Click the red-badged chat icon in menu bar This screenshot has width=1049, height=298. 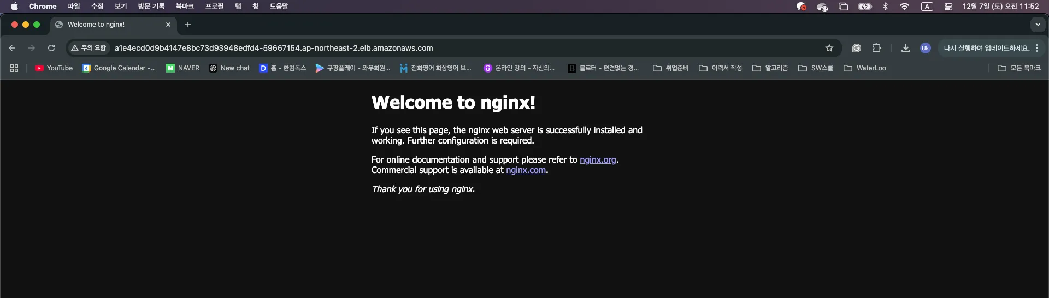pyautogui.click(x=801, y=7)
